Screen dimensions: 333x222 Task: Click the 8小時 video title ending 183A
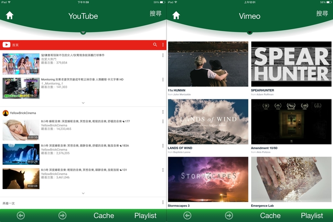point(85,146)
